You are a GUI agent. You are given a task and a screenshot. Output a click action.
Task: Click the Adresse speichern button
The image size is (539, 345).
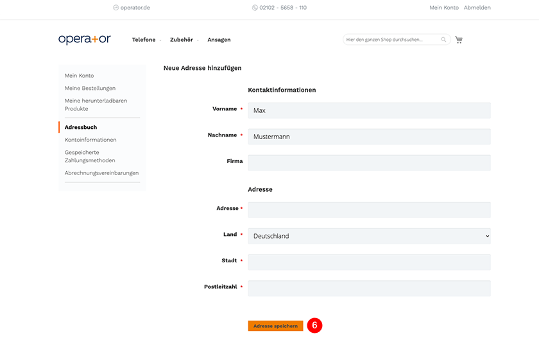pos(276,326)
